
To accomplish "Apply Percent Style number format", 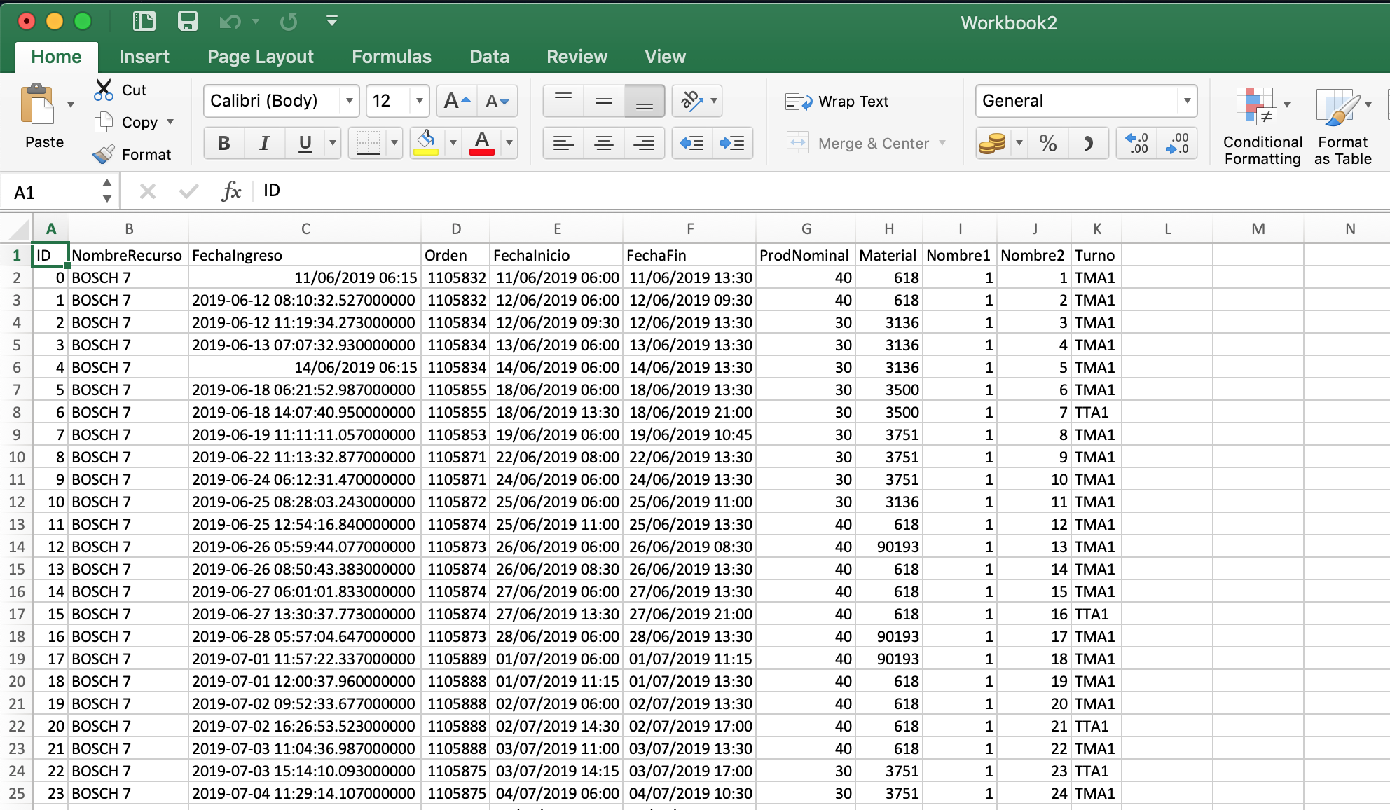I will pos(1047,144).
